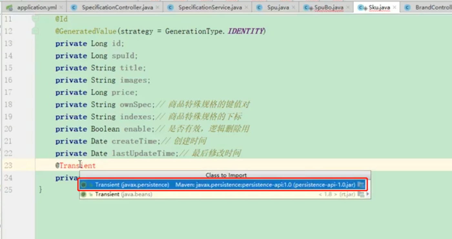The image size is (452, 239).
Task: Import Transient from java.beans
Action: [x=225, y=194]
